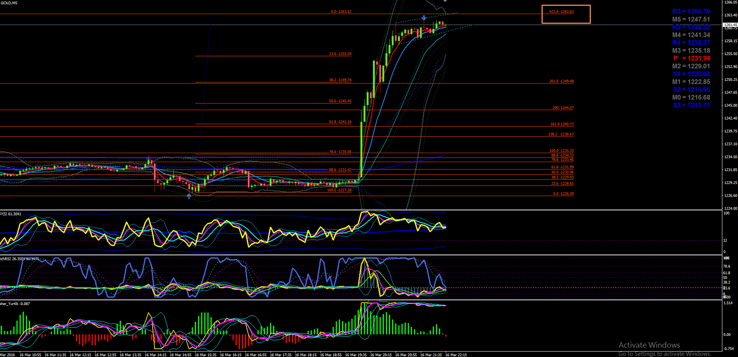Click the 1266.05 price scale value

pos(731,2)
